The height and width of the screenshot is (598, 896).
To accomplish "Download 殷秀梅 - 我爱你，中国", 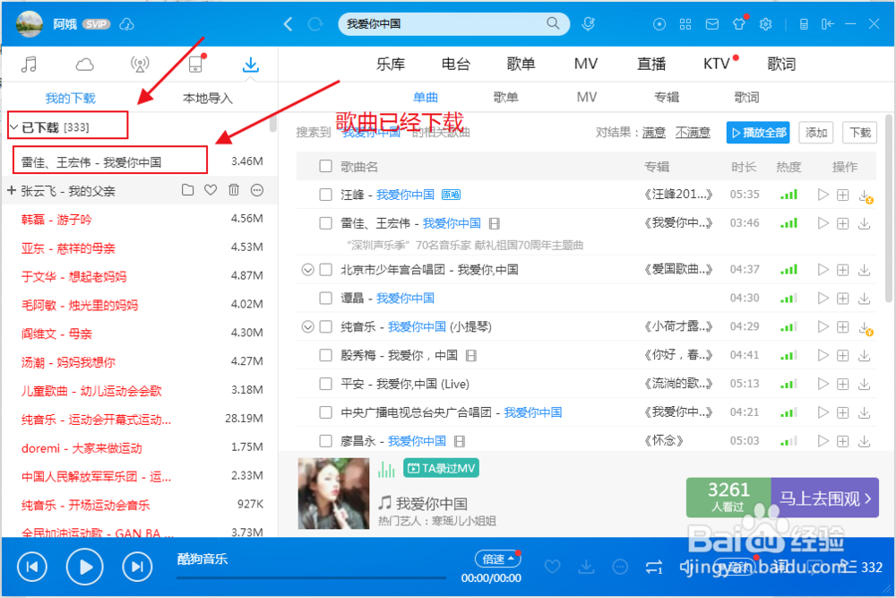I will (864, 355).
